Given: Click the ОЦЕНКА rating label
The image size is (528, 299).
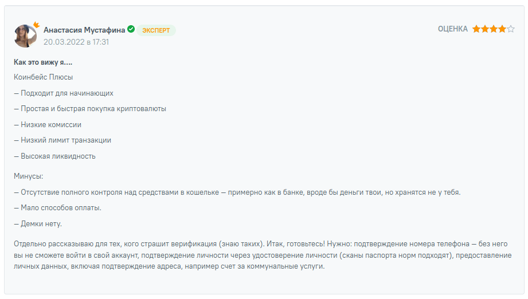Looking at the screenshot, I should [452, 29].
